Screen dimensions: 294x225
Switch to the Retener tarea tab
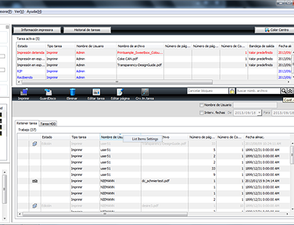[x=27, y=123]
